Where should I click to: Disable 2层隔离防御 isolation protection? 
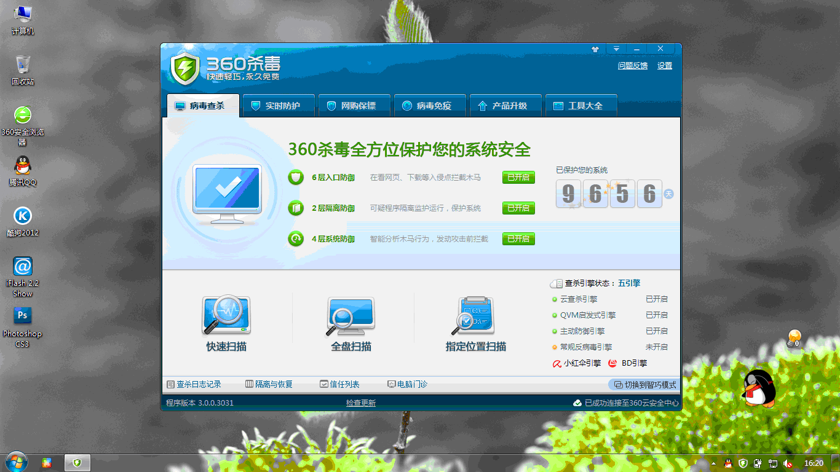pos(518,208)
